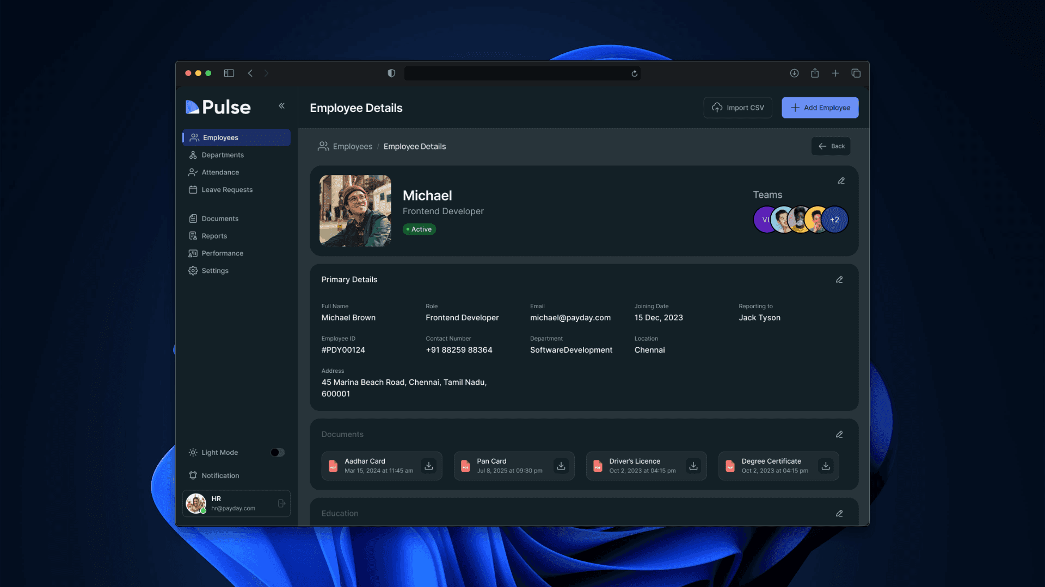Click the browser address bar
1045x587 pixels.
522,73
